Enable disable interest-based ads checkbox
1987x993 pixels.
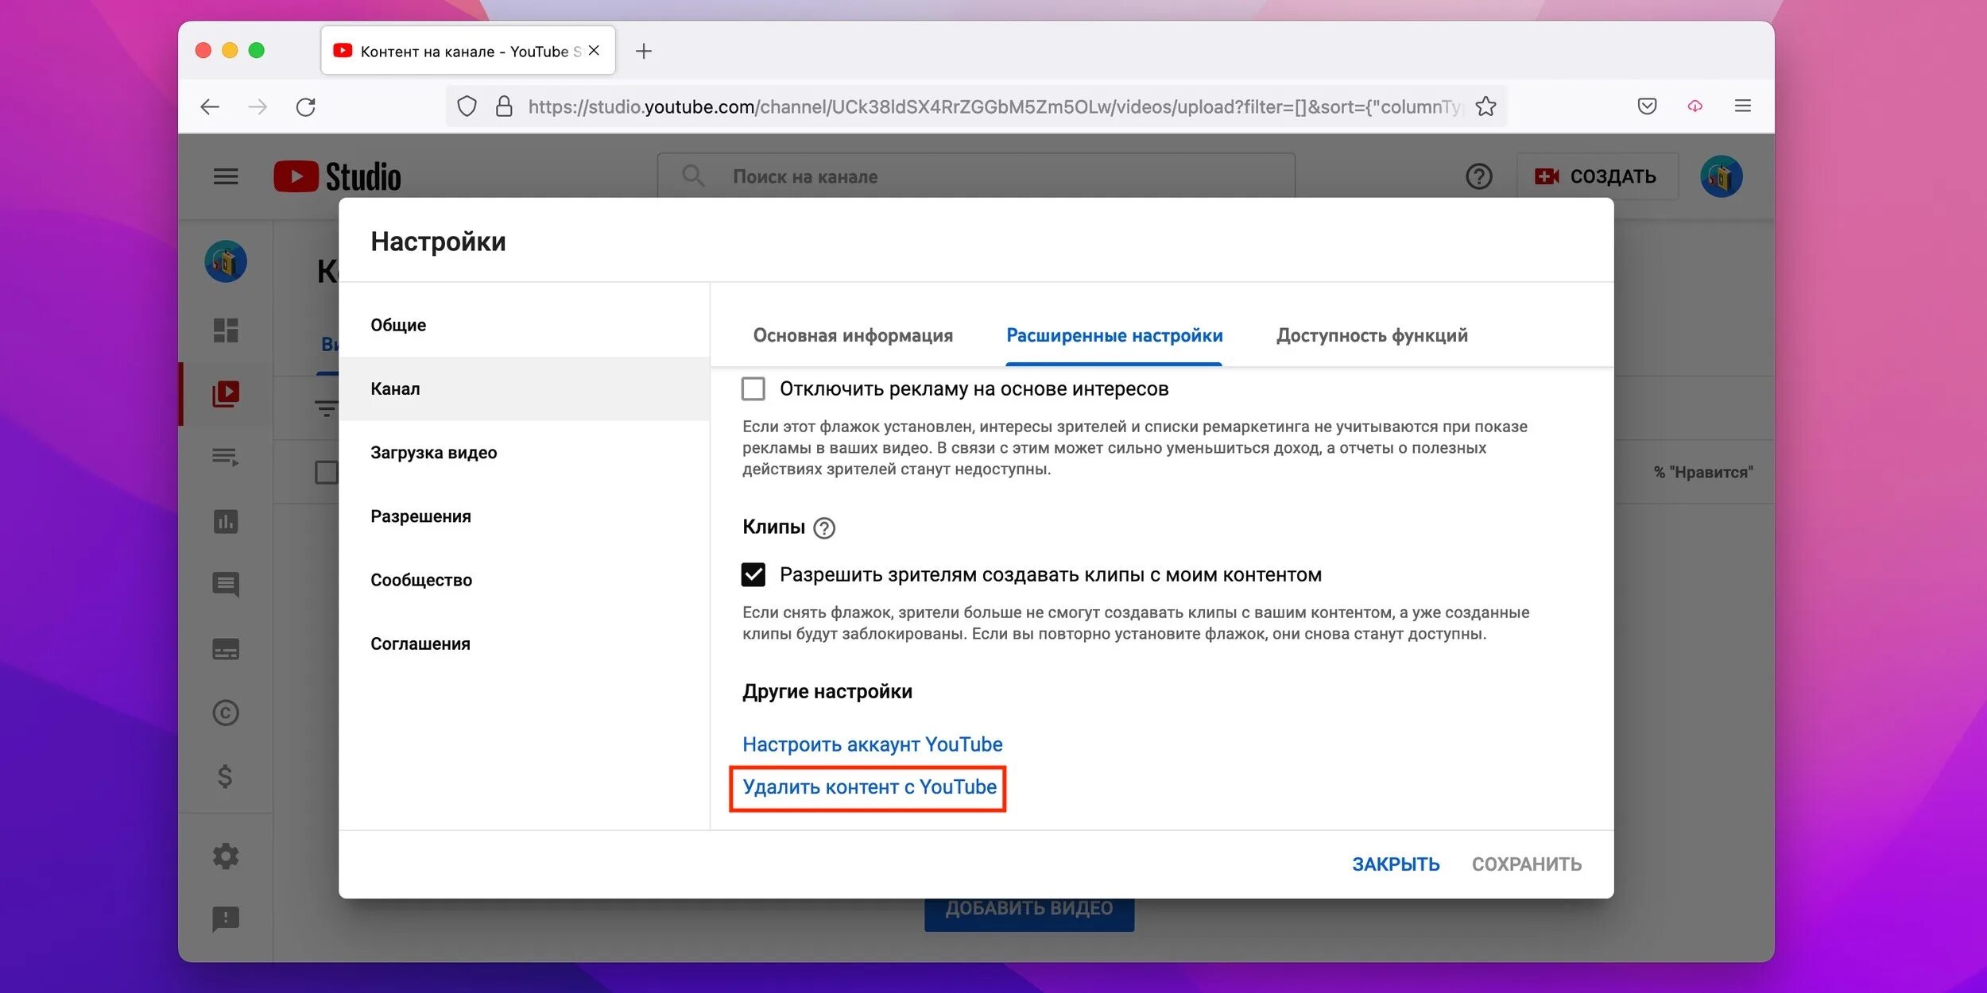pyautogui.click(x=753, y=388)
